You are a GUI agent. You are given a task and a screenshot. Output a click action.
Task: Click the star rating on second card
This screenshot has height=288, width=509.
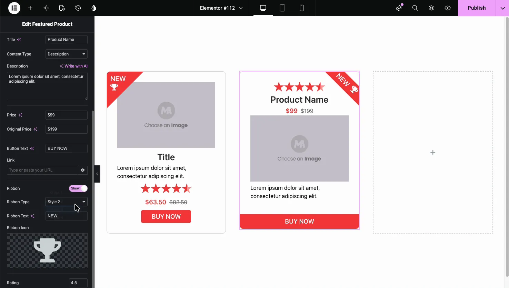pyautogui.click(x=299, y=87)
